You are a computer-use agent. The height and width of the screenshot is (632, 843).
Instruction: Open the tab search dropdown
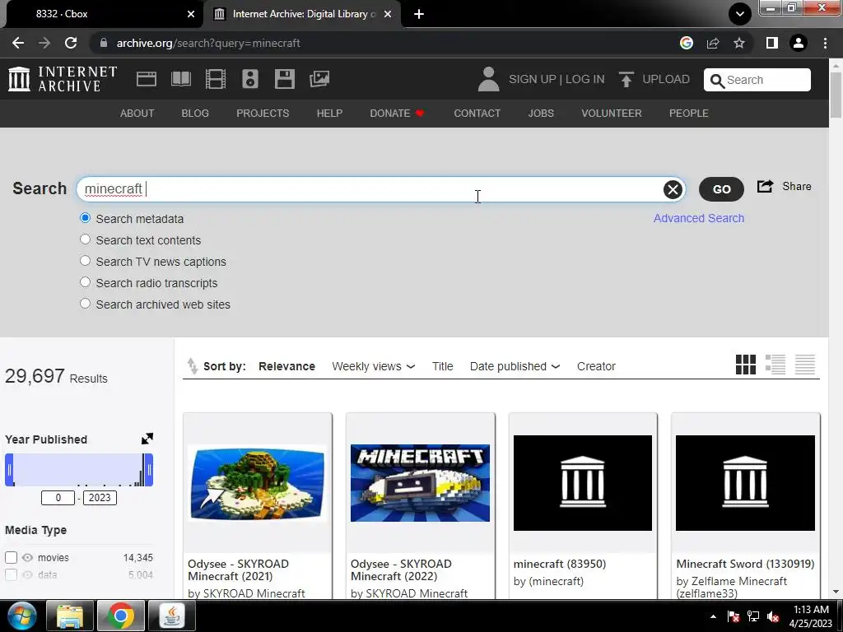tap(740, 14)
